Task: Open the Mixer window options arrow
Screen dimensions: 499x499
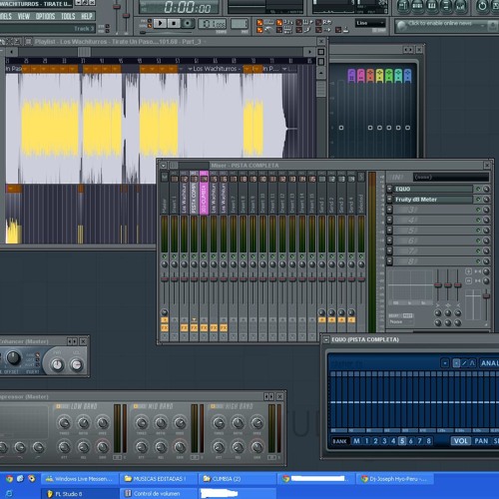Action: coord(164,165)
